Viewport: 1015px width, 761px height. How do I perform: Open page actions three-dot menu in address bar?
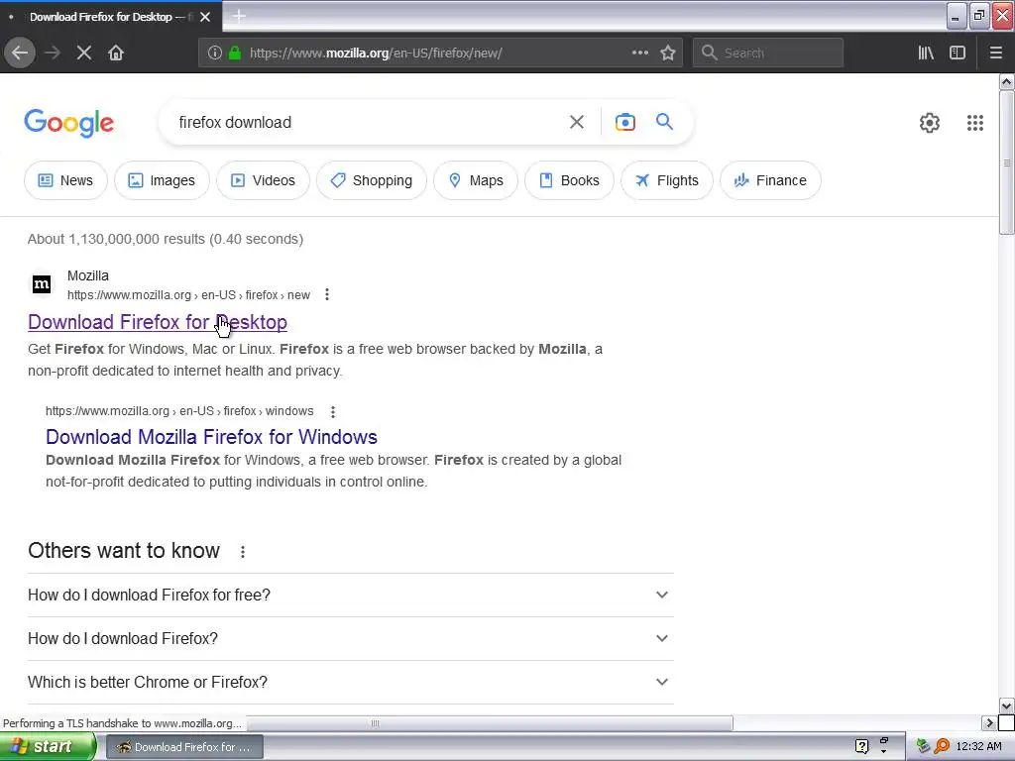[x=640, y=54]
